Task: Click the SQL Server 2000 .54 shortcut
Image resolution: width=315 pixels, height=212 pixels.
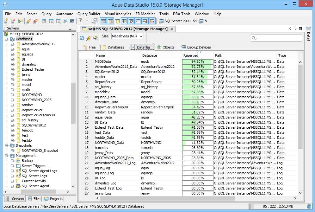Action: pos(178,21)
